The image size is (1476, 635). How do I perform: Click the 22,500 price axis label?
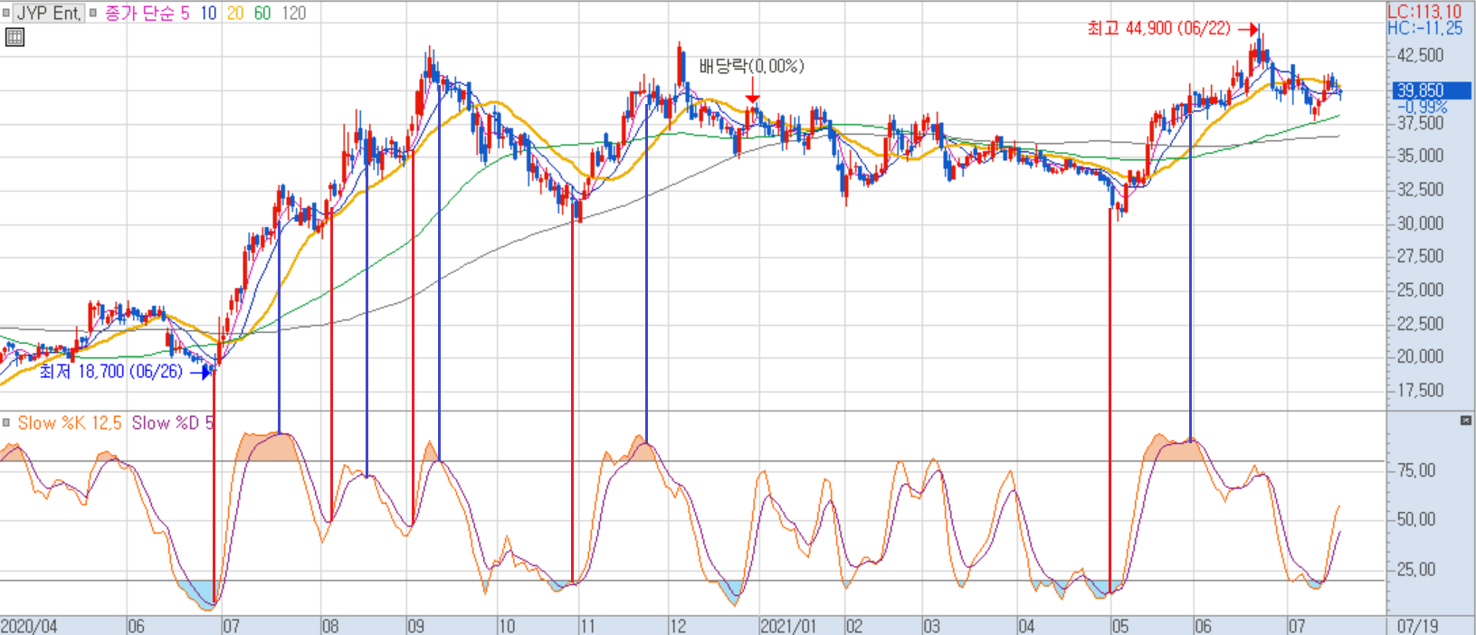pyautogui.click(x=1421, y=323)
